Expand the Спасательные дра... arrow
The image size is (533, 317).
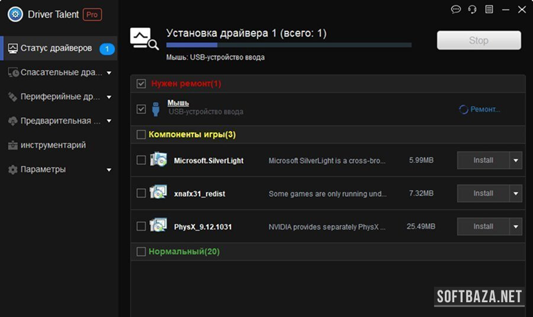(x=109, y=73)
